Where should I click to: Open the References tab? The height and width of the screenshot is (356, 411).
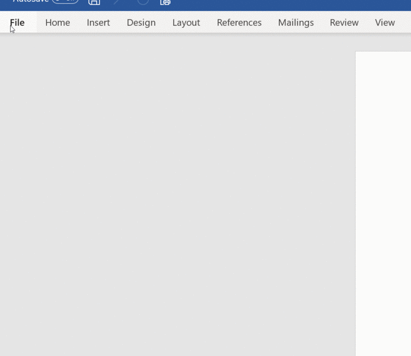pos(239,23)
